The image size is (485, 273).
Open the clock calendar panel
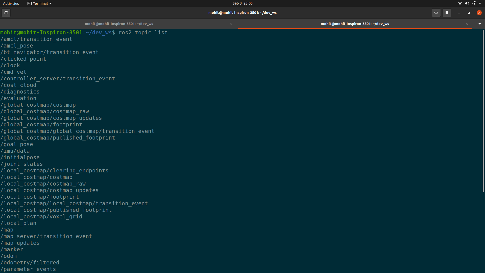click(x=242, y=3)
